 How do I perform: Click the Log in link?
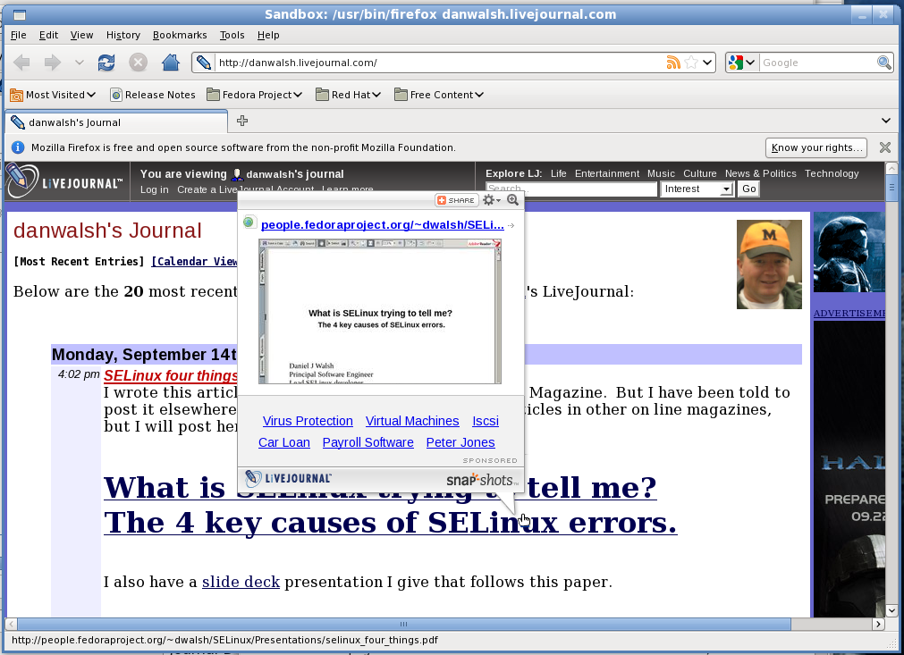[x=155, y=189]
